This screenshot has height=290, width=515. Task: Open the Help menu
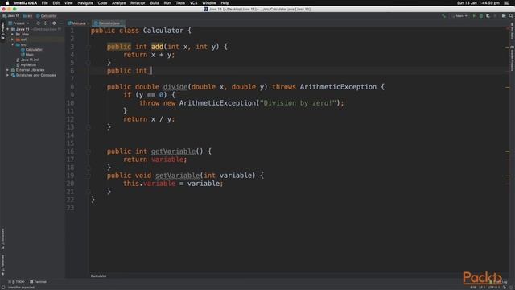[225, 3]
